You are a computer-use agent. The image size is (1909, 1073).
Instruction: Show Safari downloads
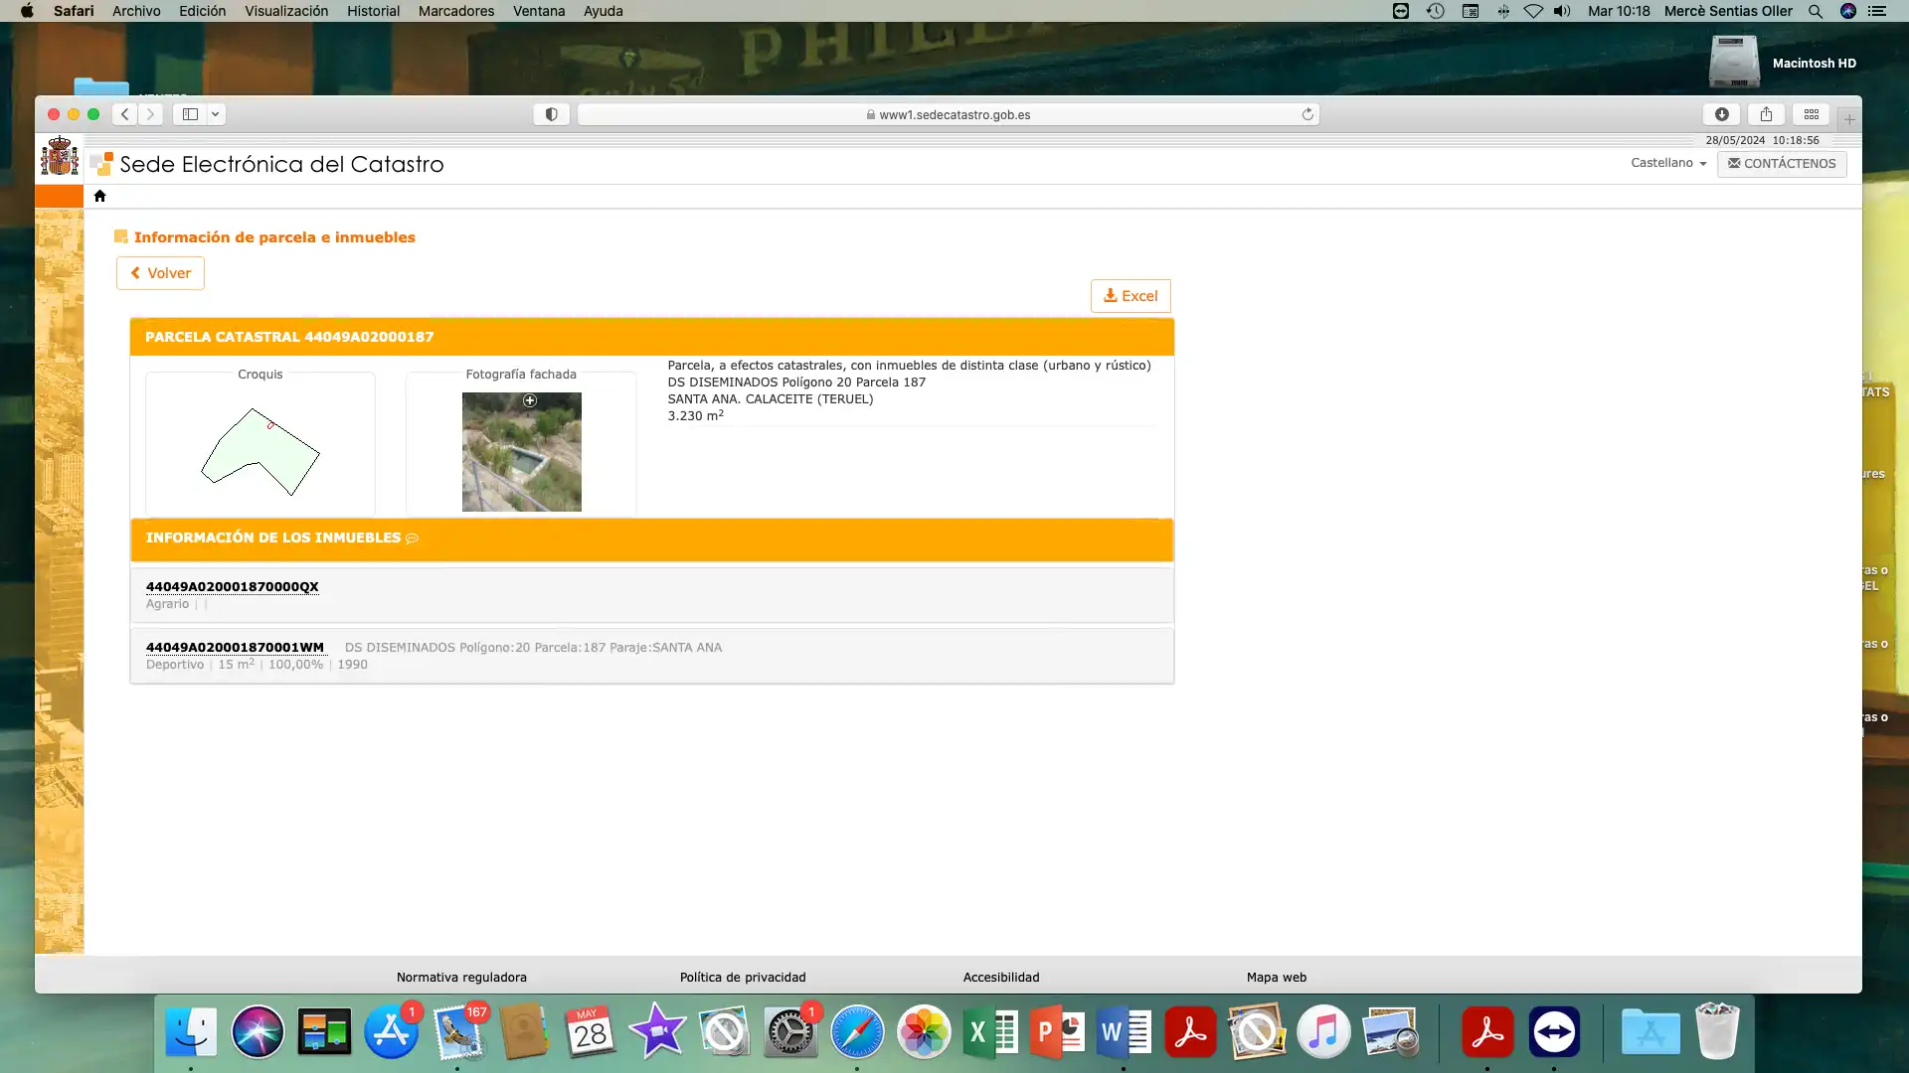click(1722, 114)
